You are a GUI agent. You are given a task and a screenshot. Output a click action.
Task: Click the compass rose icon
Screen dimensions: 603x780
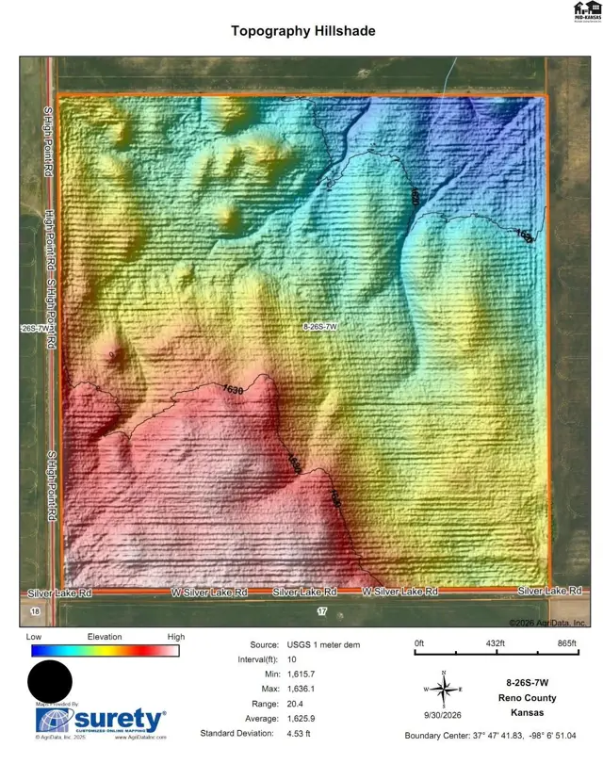tap(443, 689)
